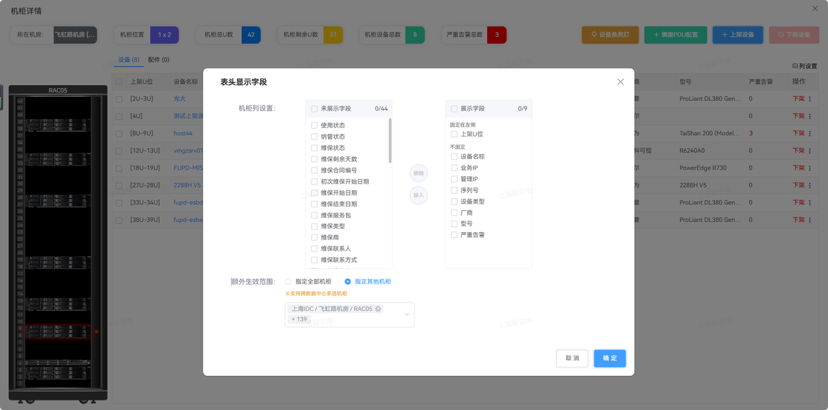
Task: Open the more-actions dots for the vmgzsrv01 row
Action: pyautogui.click(x=810, y=151)
